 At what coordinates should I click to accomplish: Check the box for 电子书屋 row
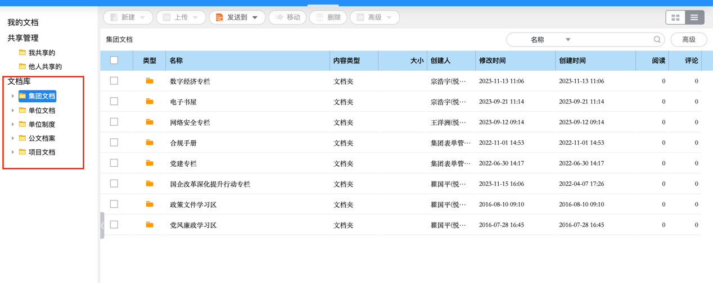(x=114, y=102)
